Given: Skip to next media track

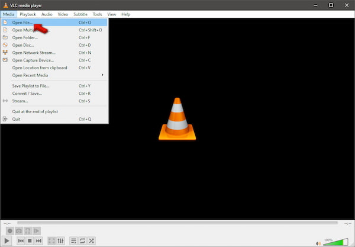Looking at the screenshot, I should [38, 240].
